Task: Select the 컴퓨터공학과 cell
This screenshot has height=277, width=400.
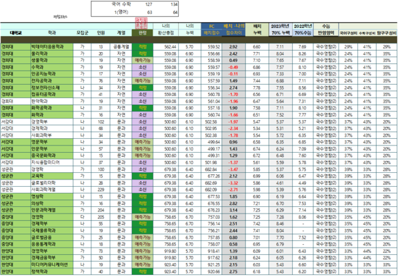Action: pos(52,95)
